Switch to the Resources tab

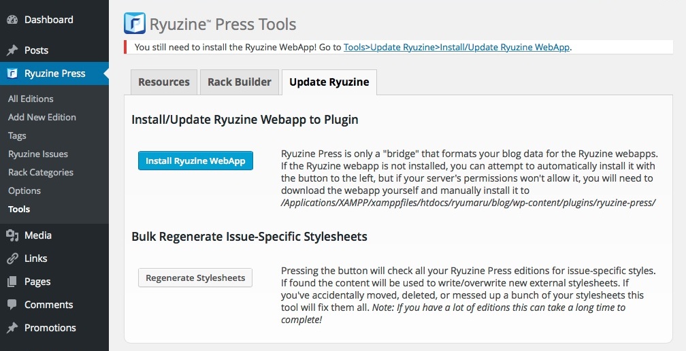pos(163,82)
